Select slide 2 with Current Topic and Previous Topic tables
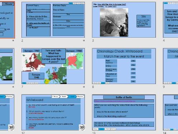Screen dimensions: 178x134 [53, 20]
